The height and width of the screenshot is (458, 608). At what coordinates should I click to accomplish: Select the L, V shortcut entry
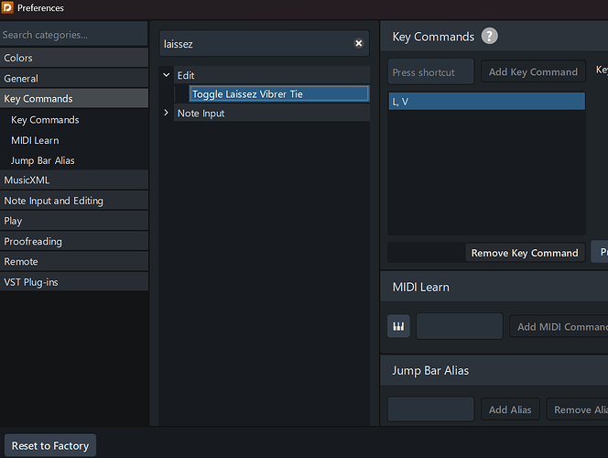(x=485, y=102)
